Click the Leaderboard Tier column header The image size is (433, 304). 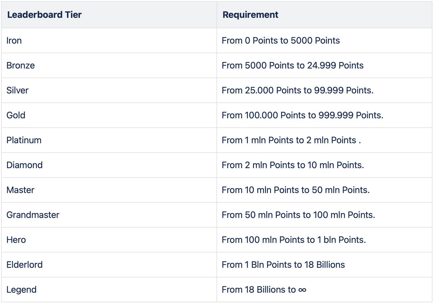[109, 15]
